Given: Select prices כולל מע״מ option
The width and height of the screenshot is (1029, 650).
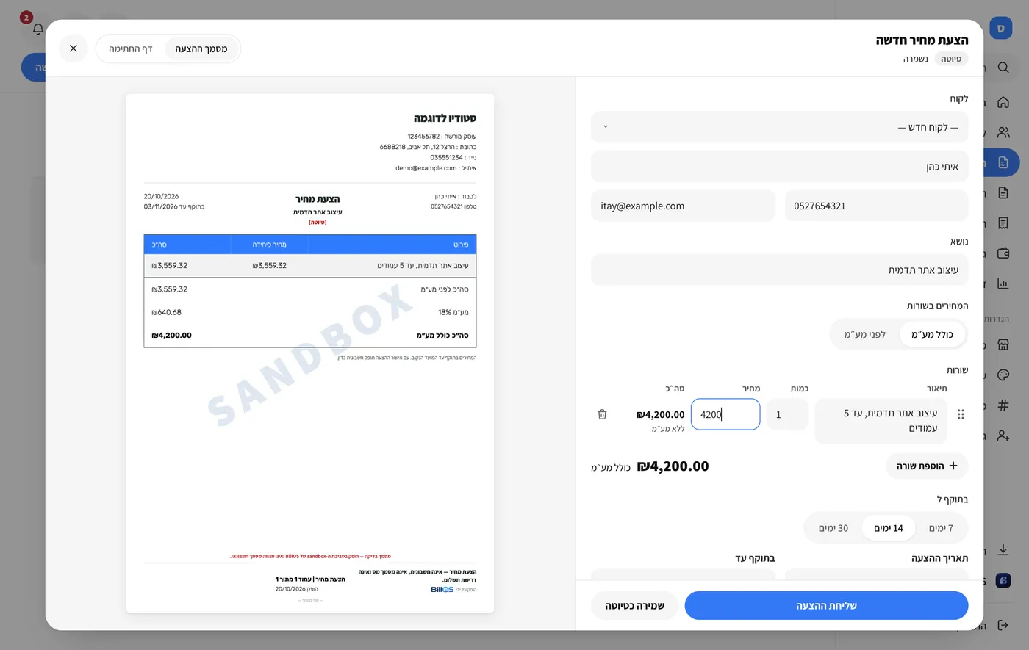Looking at the screenshot, I should pyautogui.click(x=932, y=334).
